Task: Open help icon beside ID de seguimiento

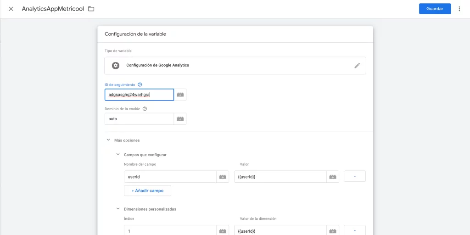Action: 140,85
